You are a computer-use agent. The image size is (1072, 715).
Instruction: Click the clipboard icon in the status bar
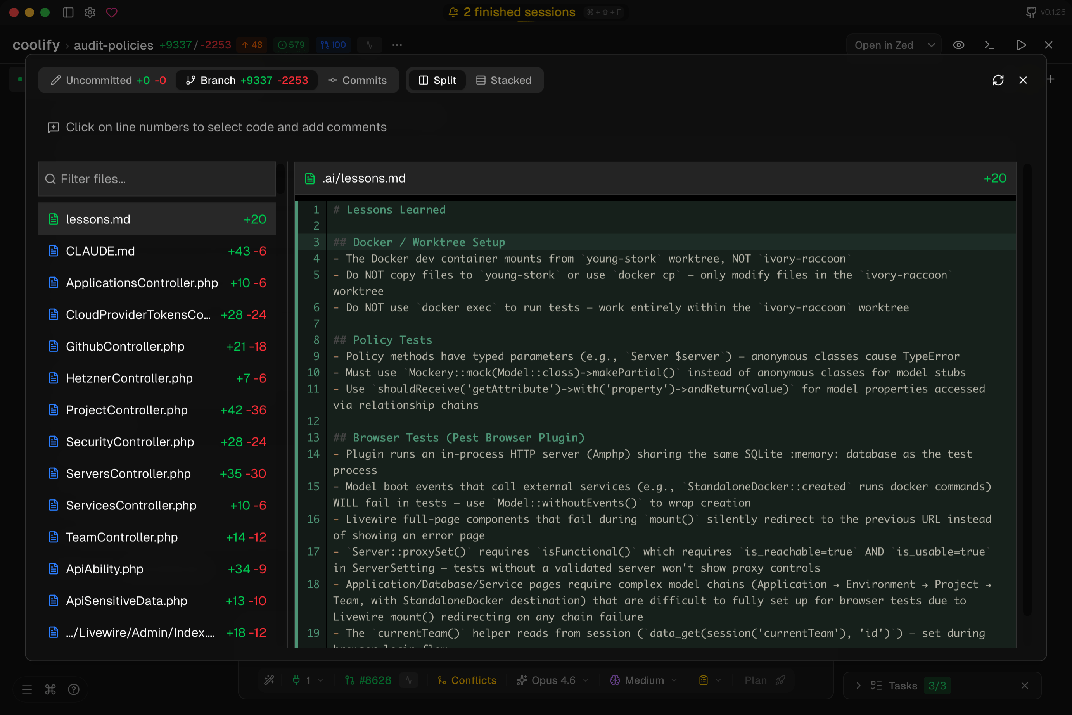(x=704, y=680)
